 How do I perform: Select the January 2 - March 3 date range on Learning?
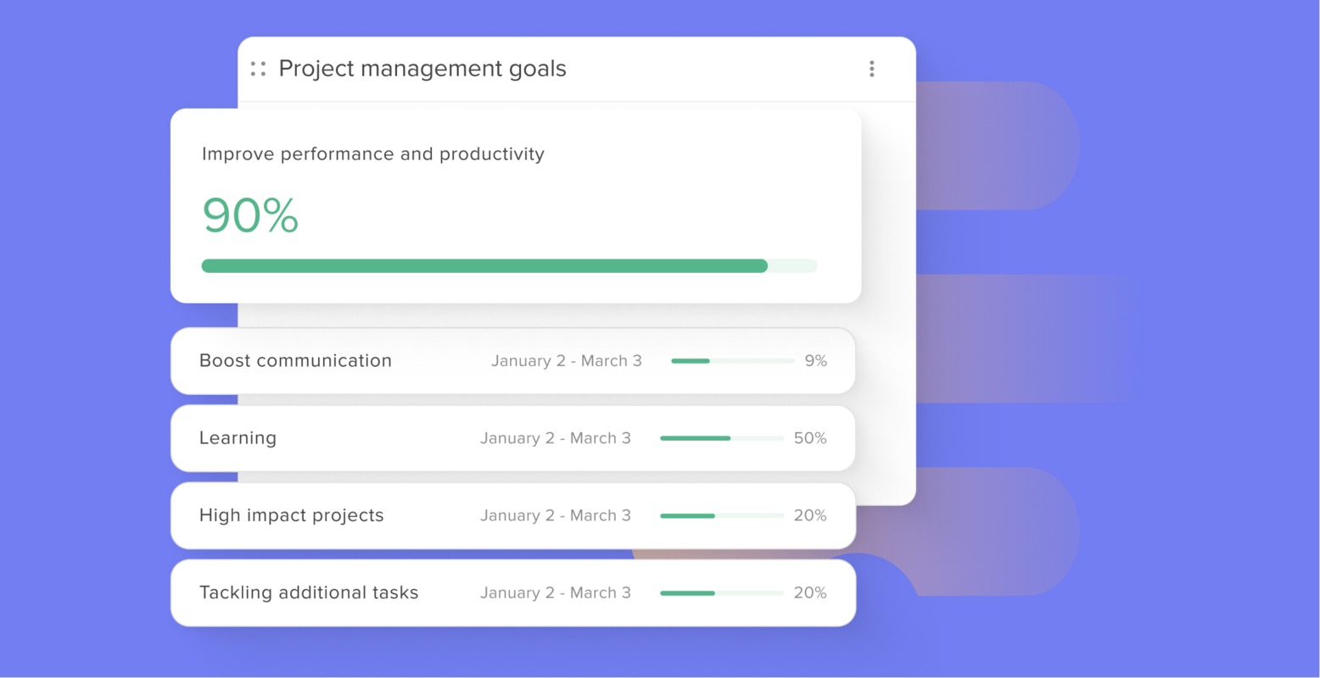(556, 438)
